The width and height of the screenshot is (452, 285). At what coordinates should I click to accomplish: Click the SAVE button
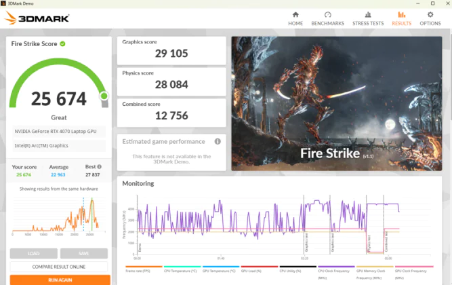point(84,254)
